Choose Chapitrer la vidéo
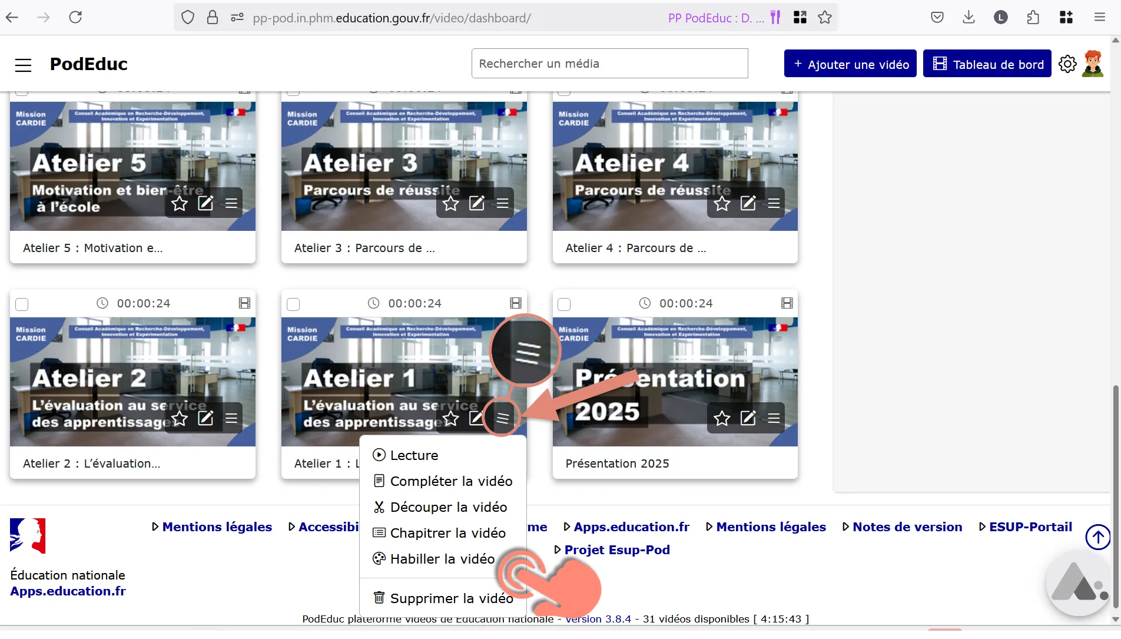This screenshot has height=639, width=1121. pos(443,534)
